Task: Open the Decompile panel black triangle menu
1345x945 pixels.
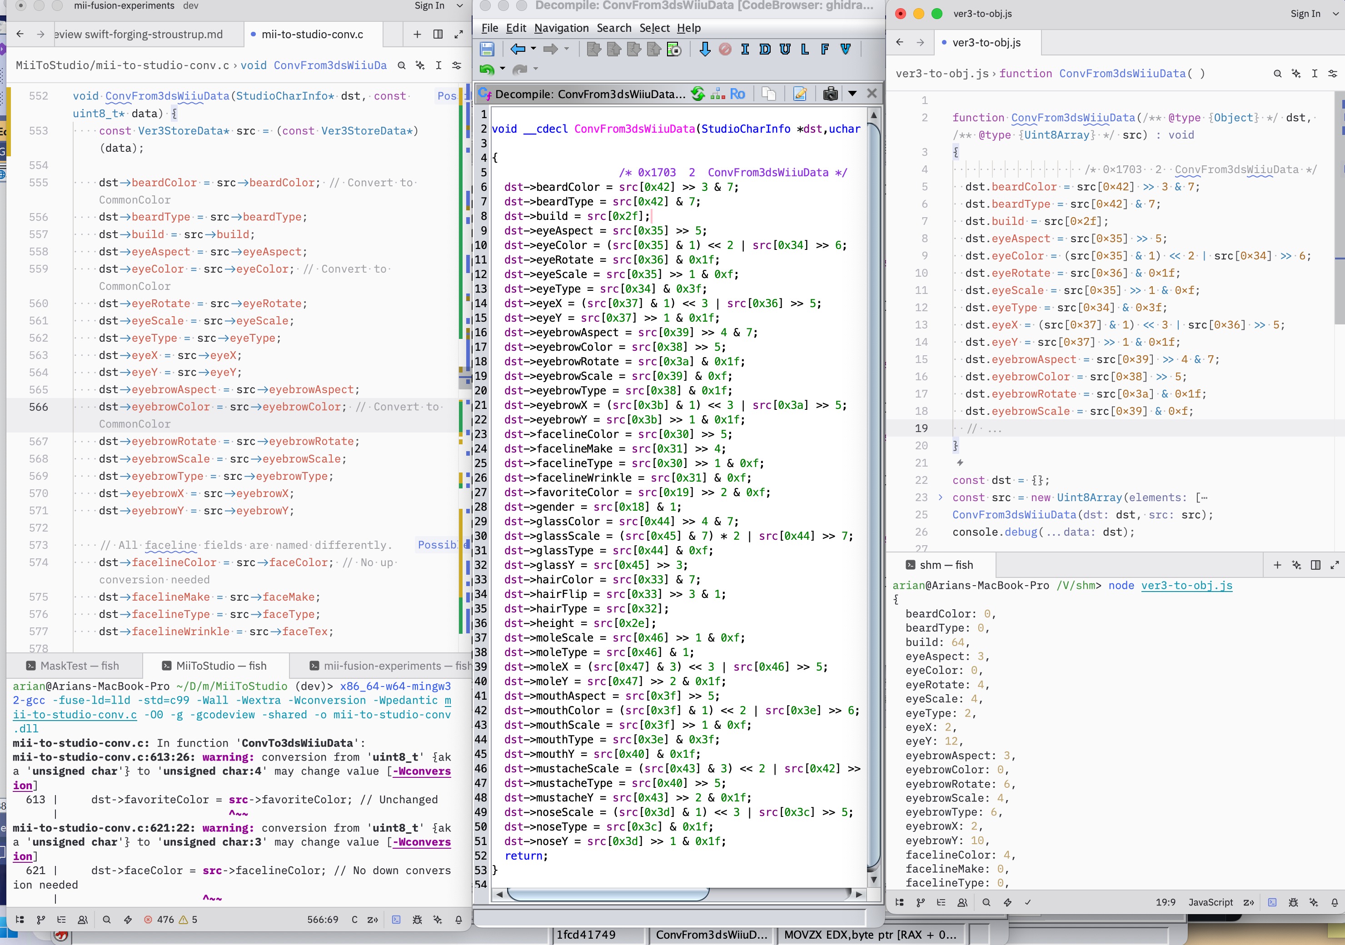Action: click(852, 94)
